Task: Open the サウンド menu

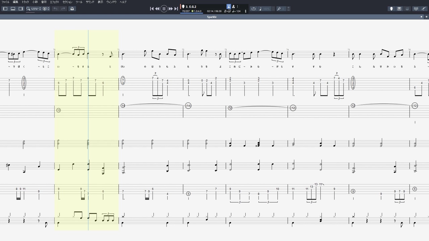Action: [90, 2]
